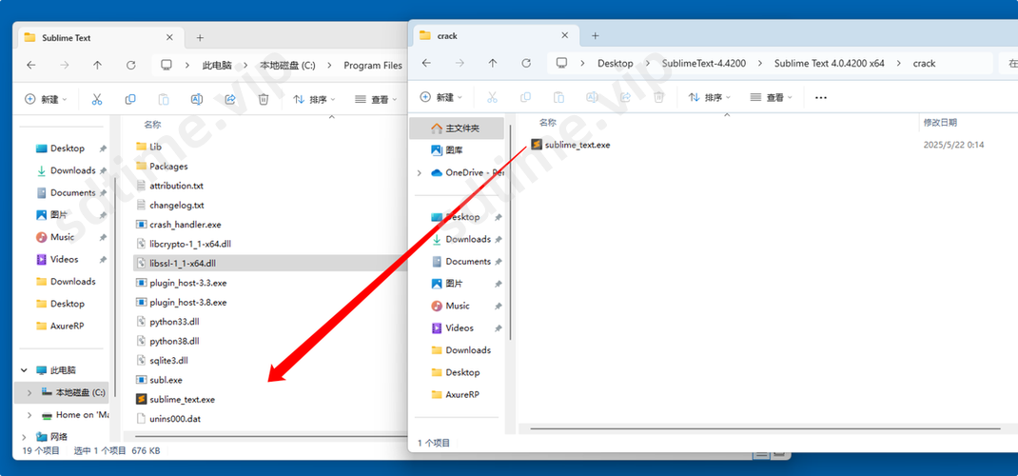Screen dimensions: 1018x476
Task: Click Delete trash icon in Sublime Text window
Action: tap(264, 99)
